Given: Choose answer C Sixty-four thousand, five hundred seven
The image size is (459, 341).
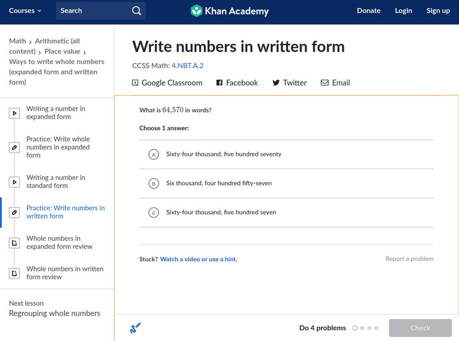Looking at the screenshot, I should point(154,213).
